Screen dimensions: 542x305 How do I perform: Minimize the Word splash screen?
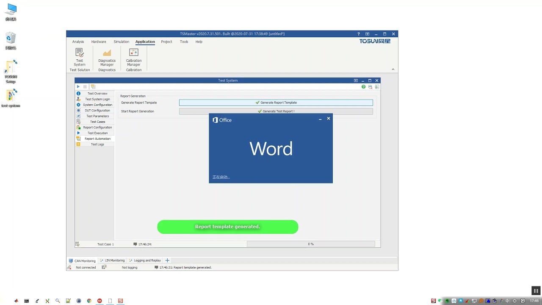click(320, 119)
